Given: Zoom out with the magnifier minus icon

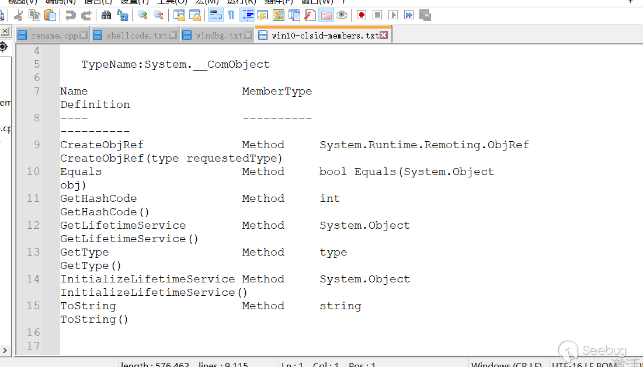Looking at the screenshot, I should coord(158,16).
